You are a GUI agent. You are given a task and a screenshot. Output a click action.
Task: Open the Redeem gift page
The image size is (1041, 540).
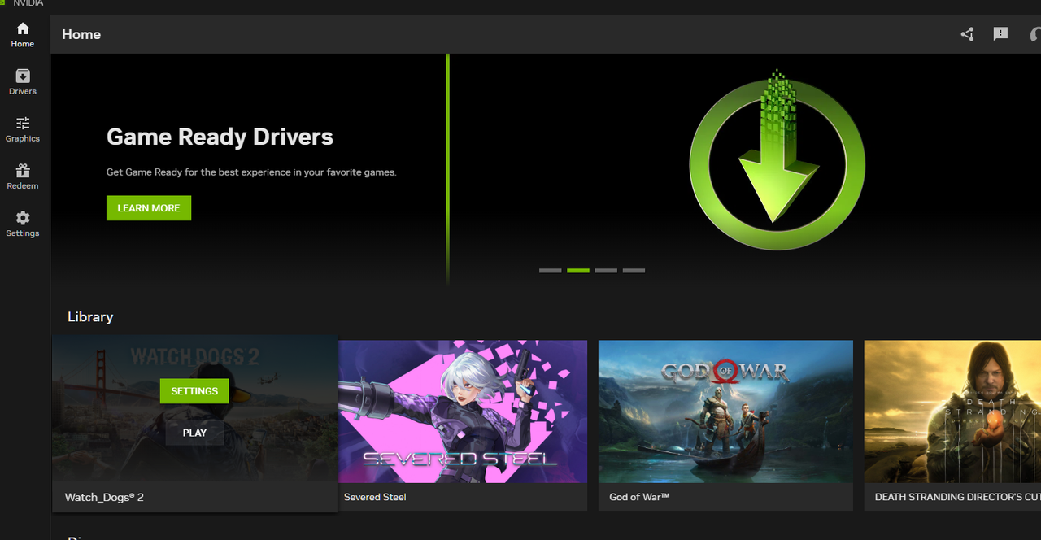point(23,176)
